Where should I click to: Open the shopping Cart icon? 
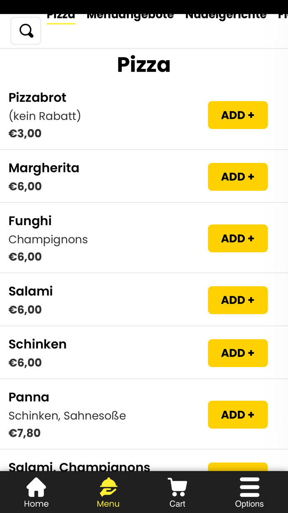tap(177, 487)
